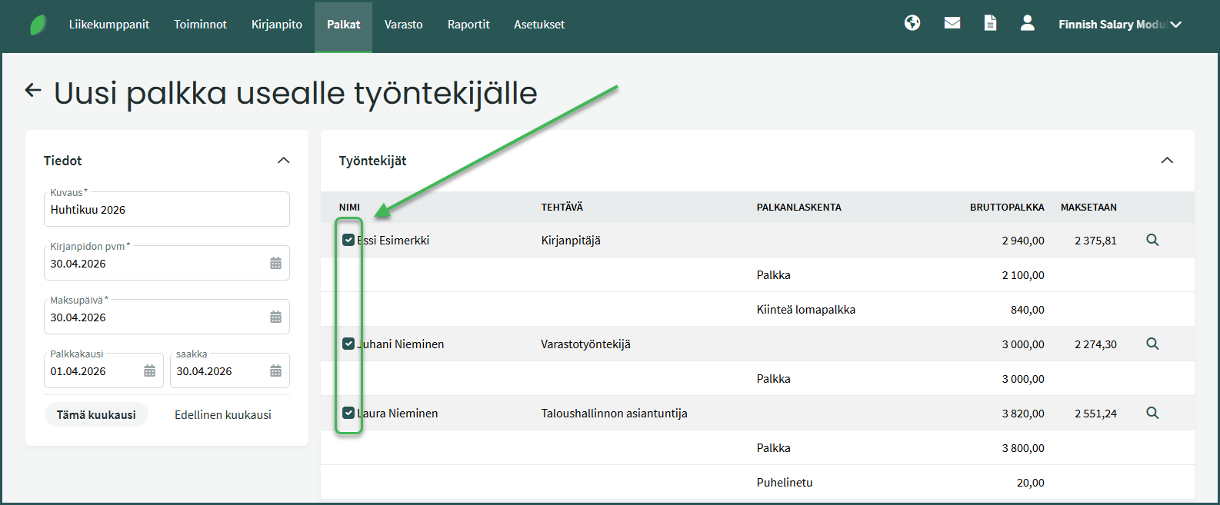The height and width of the screenshot is (505, 1220).
Task: Collapse the Tiedot panel
Action: tap(283, 161)
